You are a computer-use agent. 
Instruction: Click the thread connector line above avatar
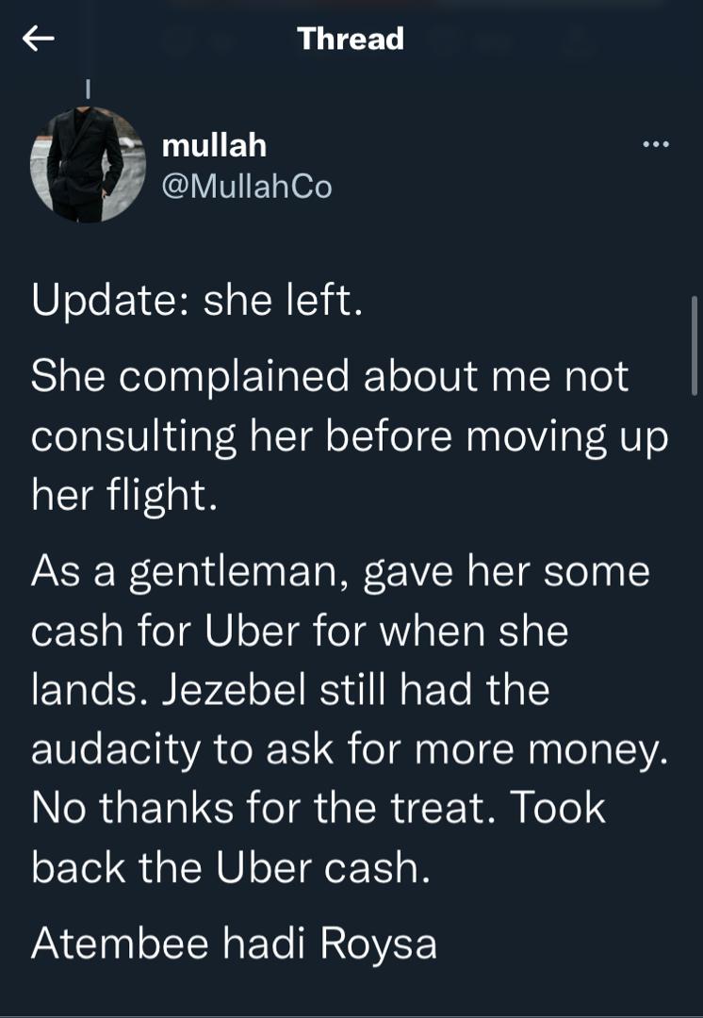pos(88,90)
